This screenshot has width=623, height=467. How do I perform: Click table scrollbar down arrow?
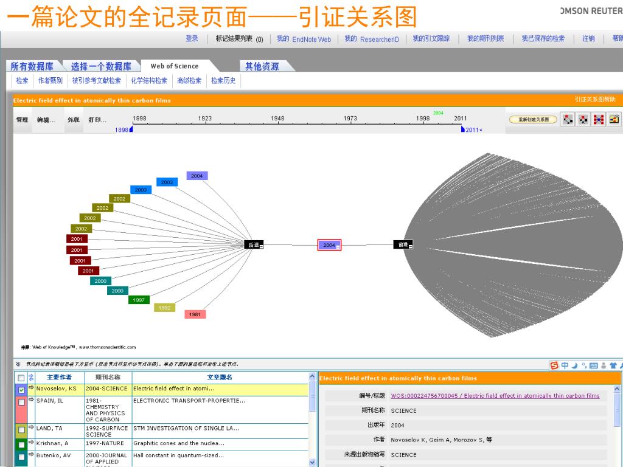coord(312,462)
